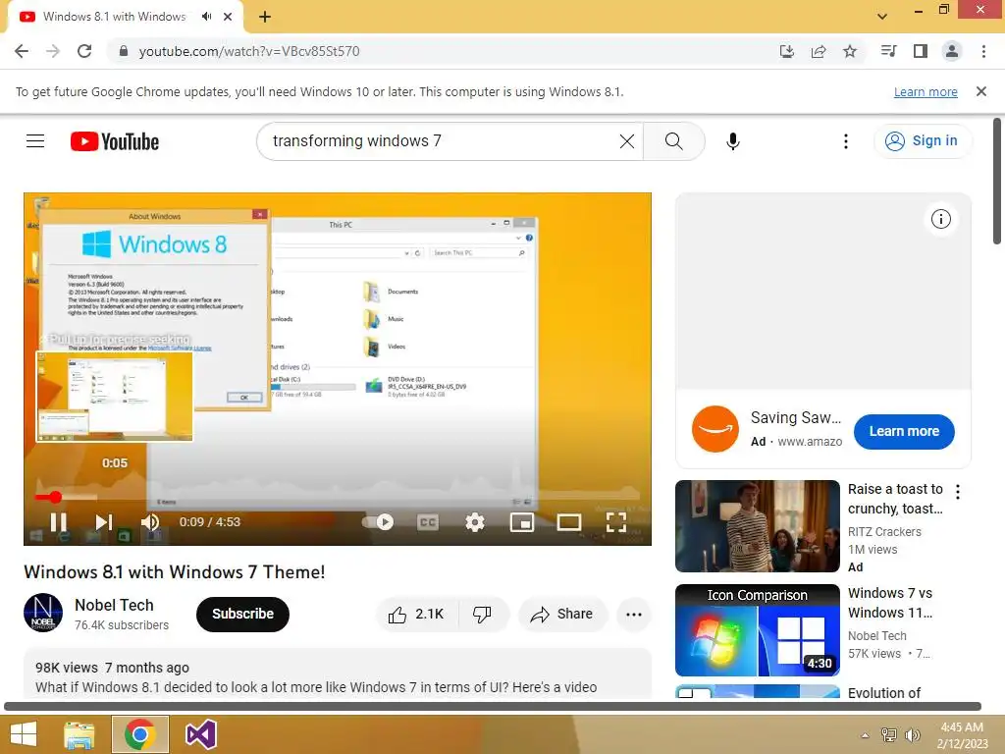Go back to the previous page
Viewport: 1005px width, 754px height.
(22, 51)
